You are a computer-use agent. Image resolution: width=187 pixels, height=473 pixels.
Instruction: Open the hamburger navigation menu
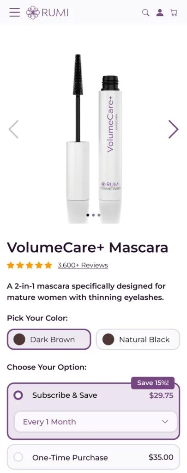[14, 12]
